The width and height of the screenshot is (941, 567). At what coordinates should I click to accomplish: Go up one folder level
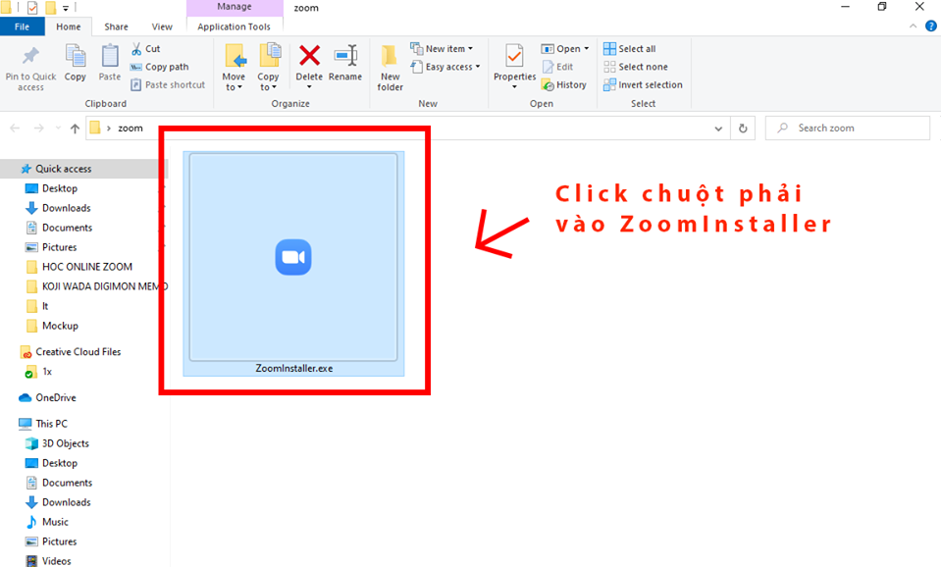(75, 128)
